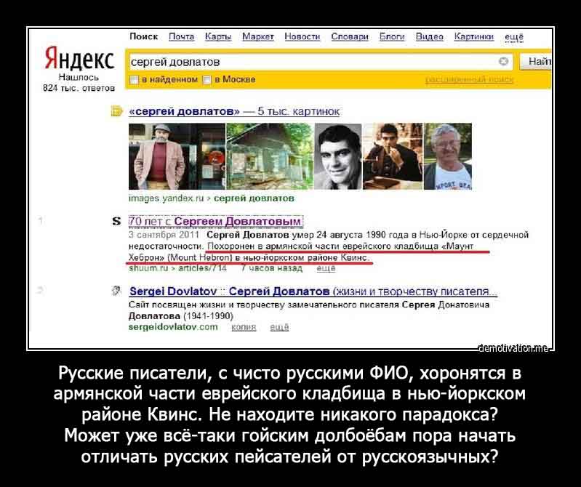
Task: Open thumbnail of the green wooden house
Action: pos(270,156)
